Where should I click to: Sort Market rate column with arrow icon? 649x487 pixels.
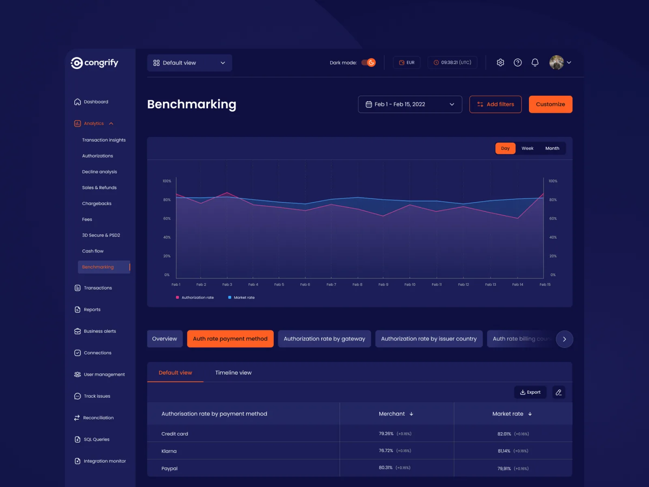(x=530, y=414)
